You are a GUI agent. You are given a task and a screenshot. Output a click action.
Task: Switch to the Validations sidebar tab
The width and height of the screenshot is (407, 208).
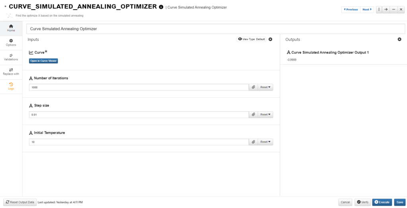(11, 57)
